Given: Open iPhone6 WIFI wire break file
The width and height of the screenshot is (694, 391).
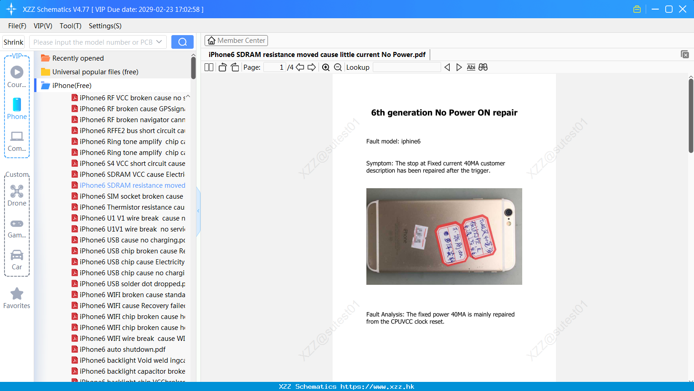Looking at the screenshot, I should [129, 339].
